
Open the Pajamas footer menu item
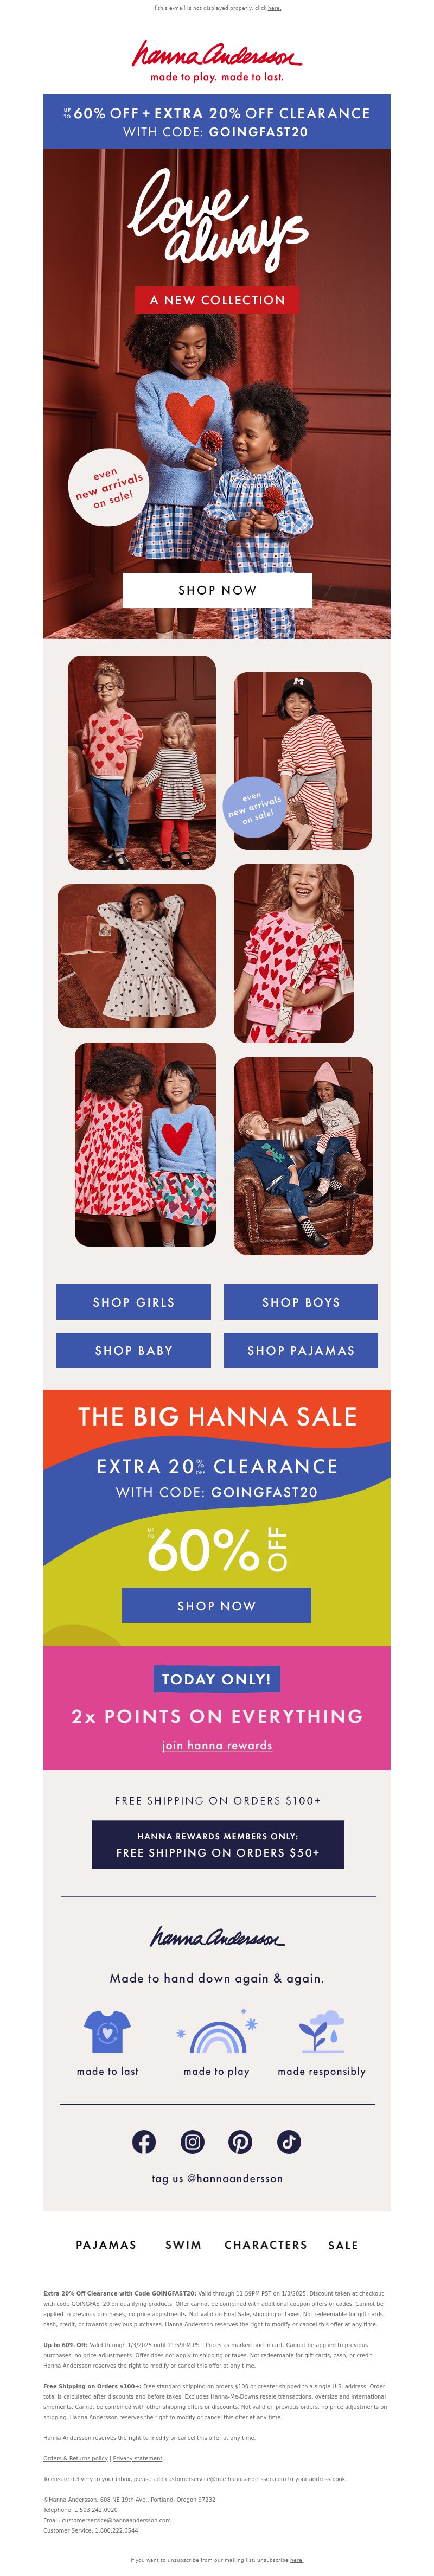coord(106,2244)
